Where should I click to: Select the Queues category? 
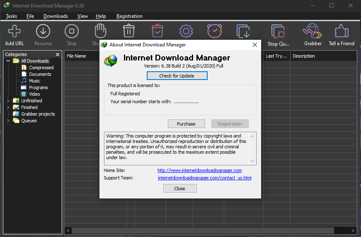29,121
